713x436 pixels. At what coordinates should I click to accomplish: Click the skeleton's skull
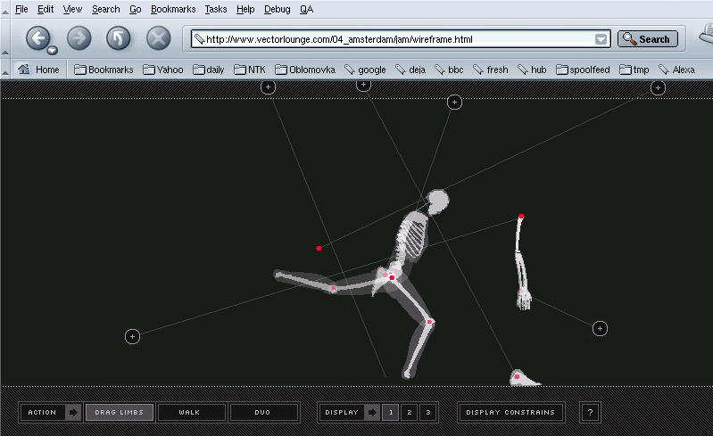[437, 202]
